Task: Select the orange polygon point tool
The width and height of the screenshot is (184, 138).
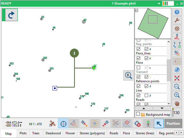Action: pyautogui.click(x=95, y=123)
